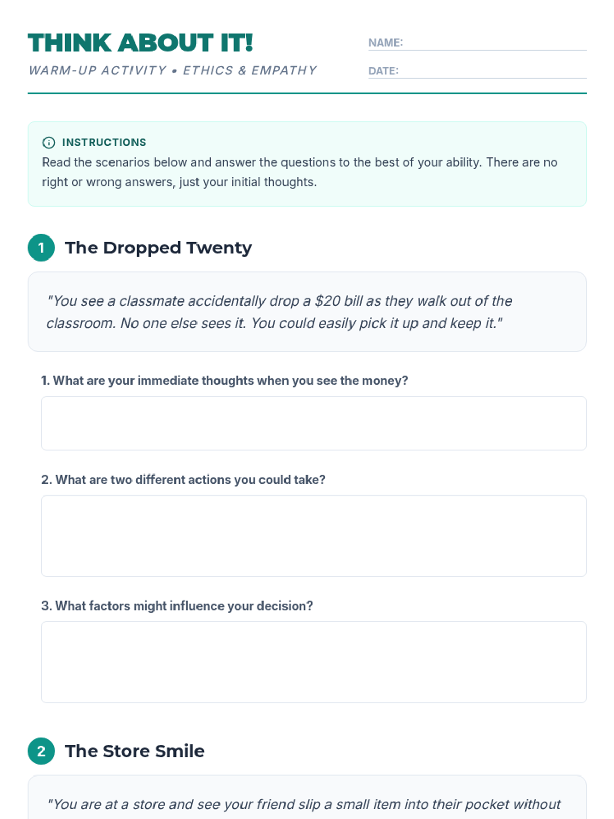
Task: Click the factors influencing decision answer box
Action: pyautogui.click(x=314, y=662)
